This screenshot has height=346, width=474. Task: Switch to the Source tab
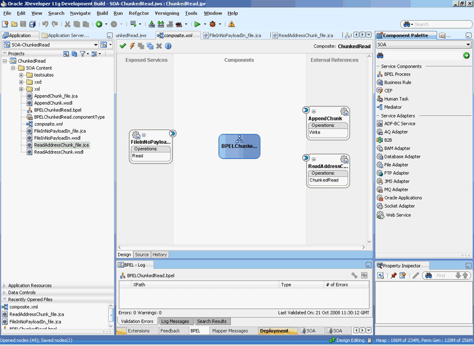pos(142,255)
